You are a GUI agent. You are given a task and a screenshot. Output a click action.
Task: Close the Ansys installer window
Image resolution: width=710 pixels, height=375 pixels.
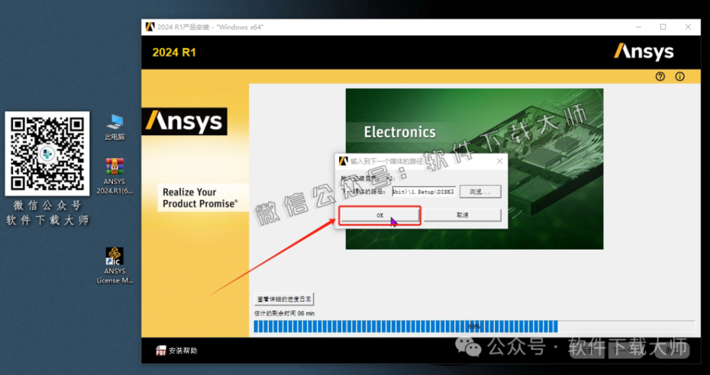click(x=689, y=27)
